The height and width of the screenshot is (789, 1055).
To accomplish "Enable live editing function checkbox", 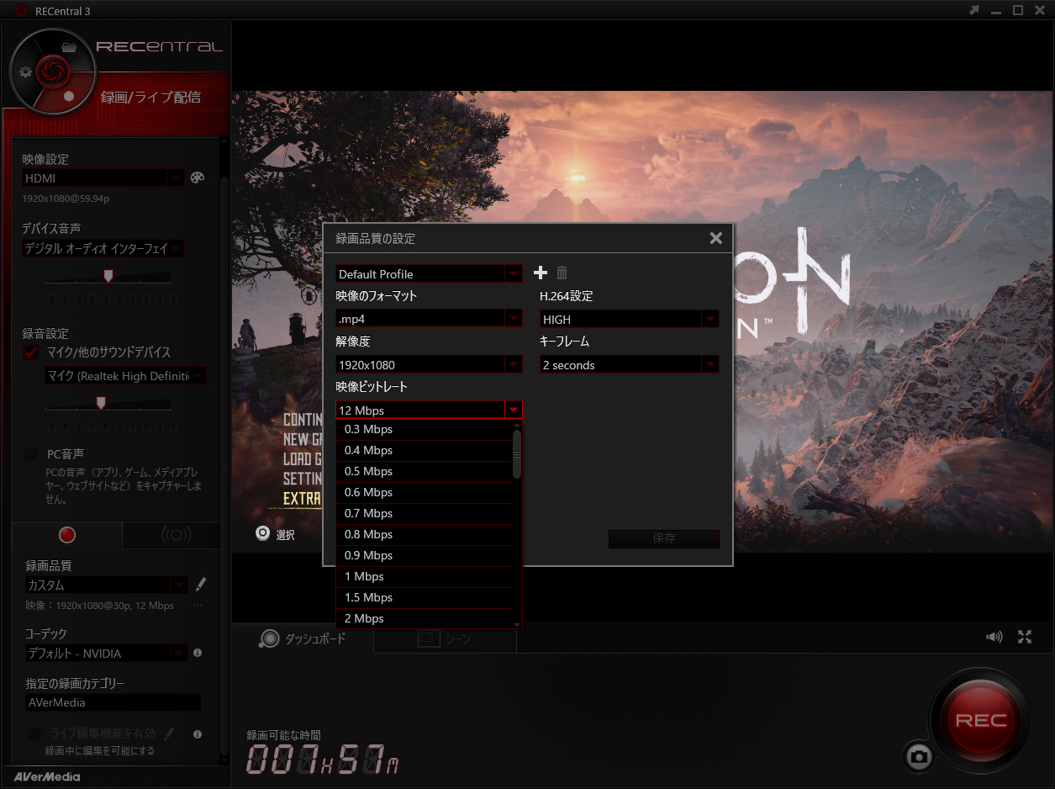I will [x=34, y=733].
